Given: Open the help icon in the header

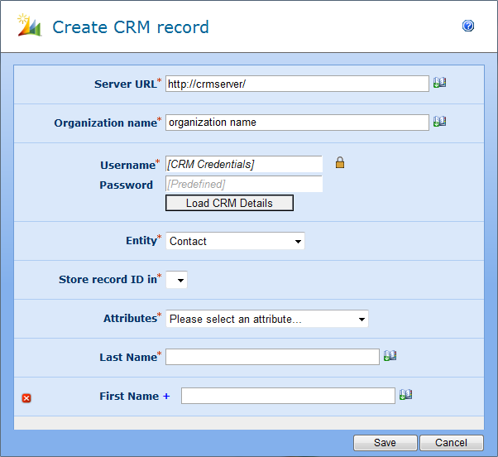Looking at the screenshot, I should tap(468, 26).
